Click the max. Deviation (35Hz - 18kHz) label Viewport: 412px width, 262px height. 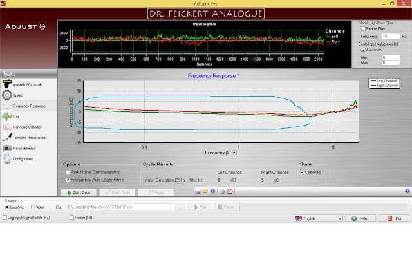tap(174, 180)
